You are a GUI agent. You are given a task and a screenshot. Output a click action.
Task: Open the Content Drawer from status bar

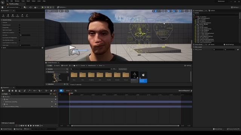[x=6, y=129]
